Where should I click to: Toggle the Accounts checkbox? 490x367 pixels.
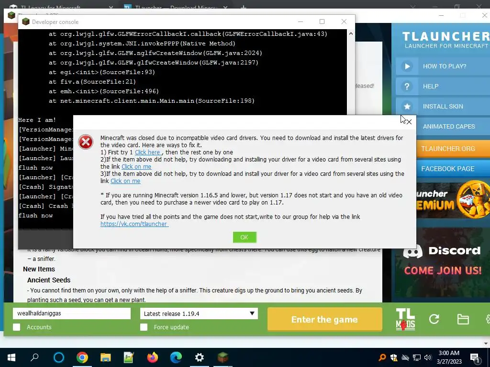coord(17,327)
